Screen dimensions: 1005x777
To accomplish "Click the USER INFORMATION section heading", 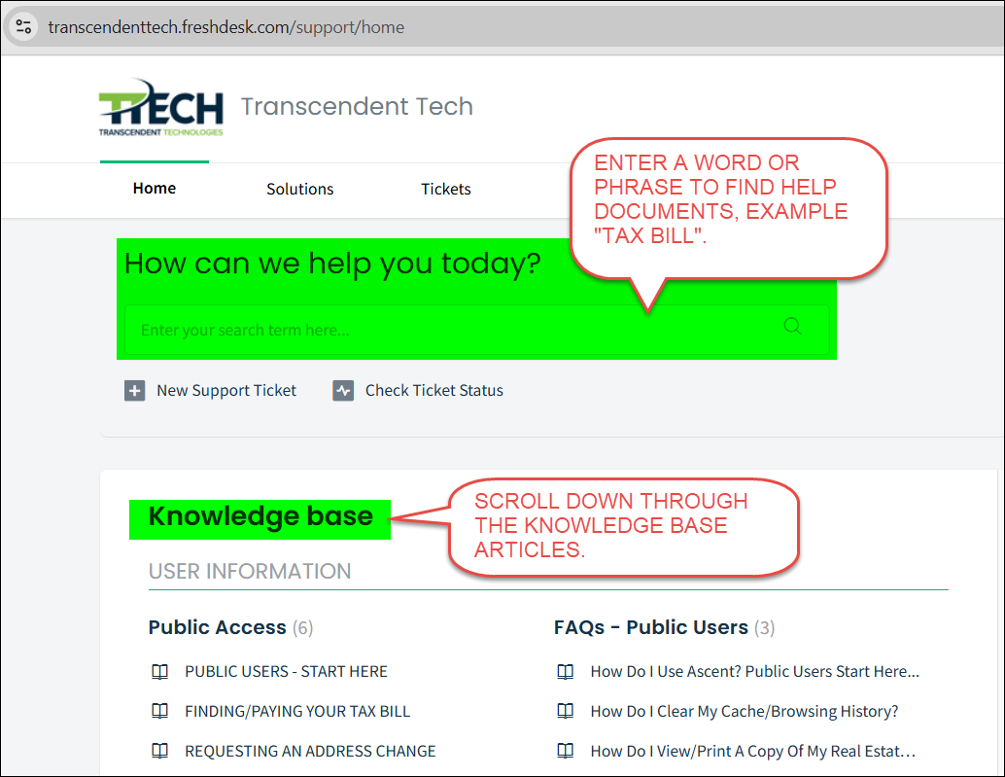I will pos(250,571).
